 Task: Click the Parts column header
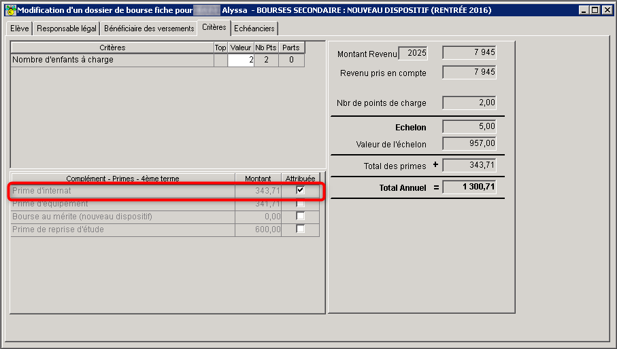[x=291, y=48]
